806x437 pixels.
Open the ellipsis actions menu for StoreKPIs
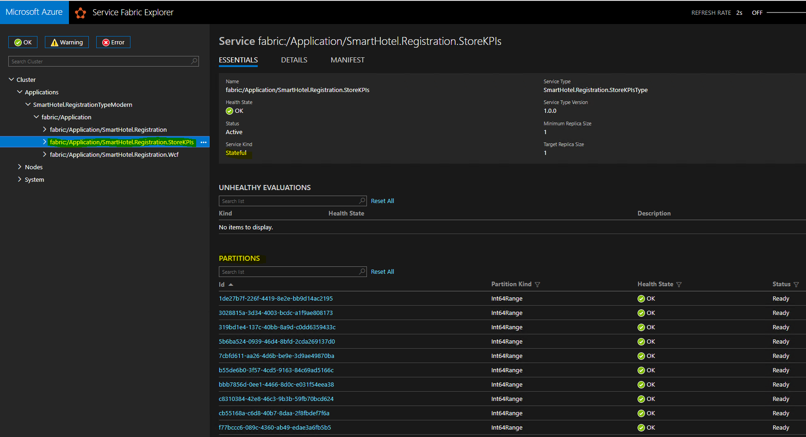point(204,142)
